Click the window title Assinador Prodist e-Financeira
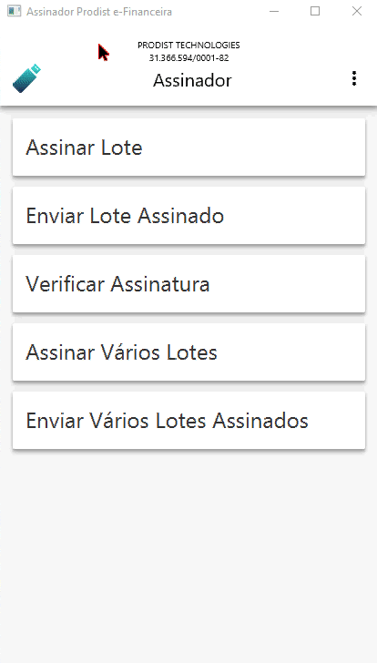This screenshot has height=663, width=377. pyautogui.click(x=99, y=12)
